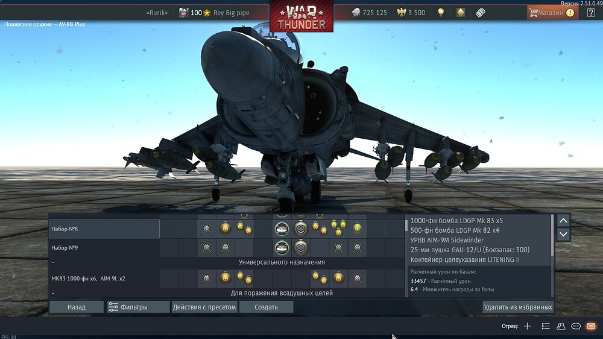Click the Golden Eagles currency icon
The width and height of the screenshot is (603, 339).
click(401, 13)
